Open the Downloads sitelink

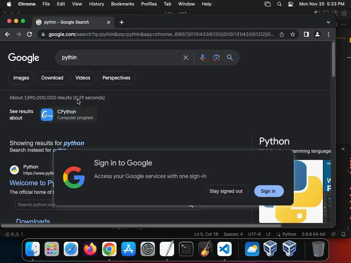(x=33, y=221)
